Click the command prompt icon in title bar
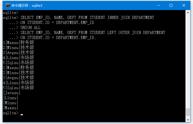193x124 pixels. tap(8, 5)
